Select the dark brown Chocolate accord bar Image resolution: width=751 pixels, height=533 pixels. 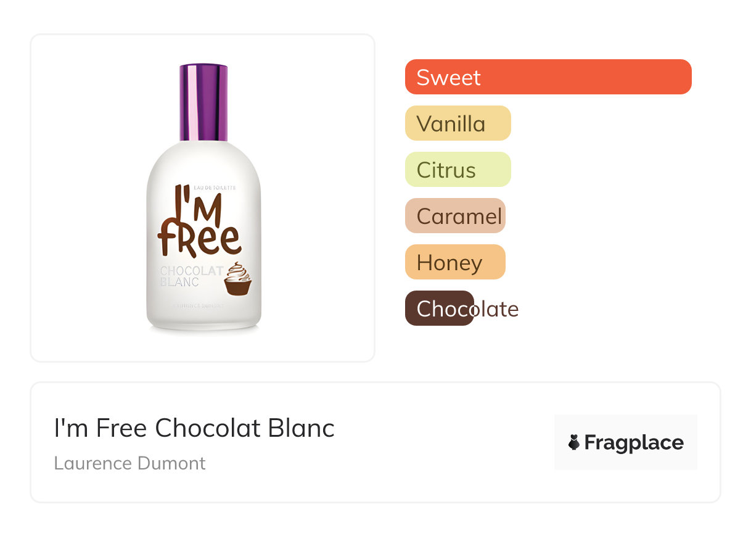coord(439,308)
